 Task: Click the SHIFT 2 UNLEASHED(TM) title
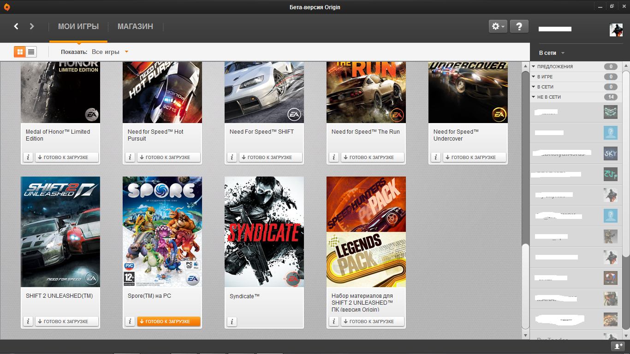(59, 296)
